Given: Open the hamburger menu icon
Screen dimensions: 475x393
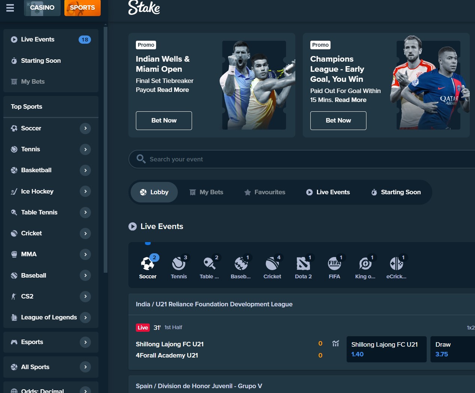Looking at the screenshot, I should (x=10, y=8).
